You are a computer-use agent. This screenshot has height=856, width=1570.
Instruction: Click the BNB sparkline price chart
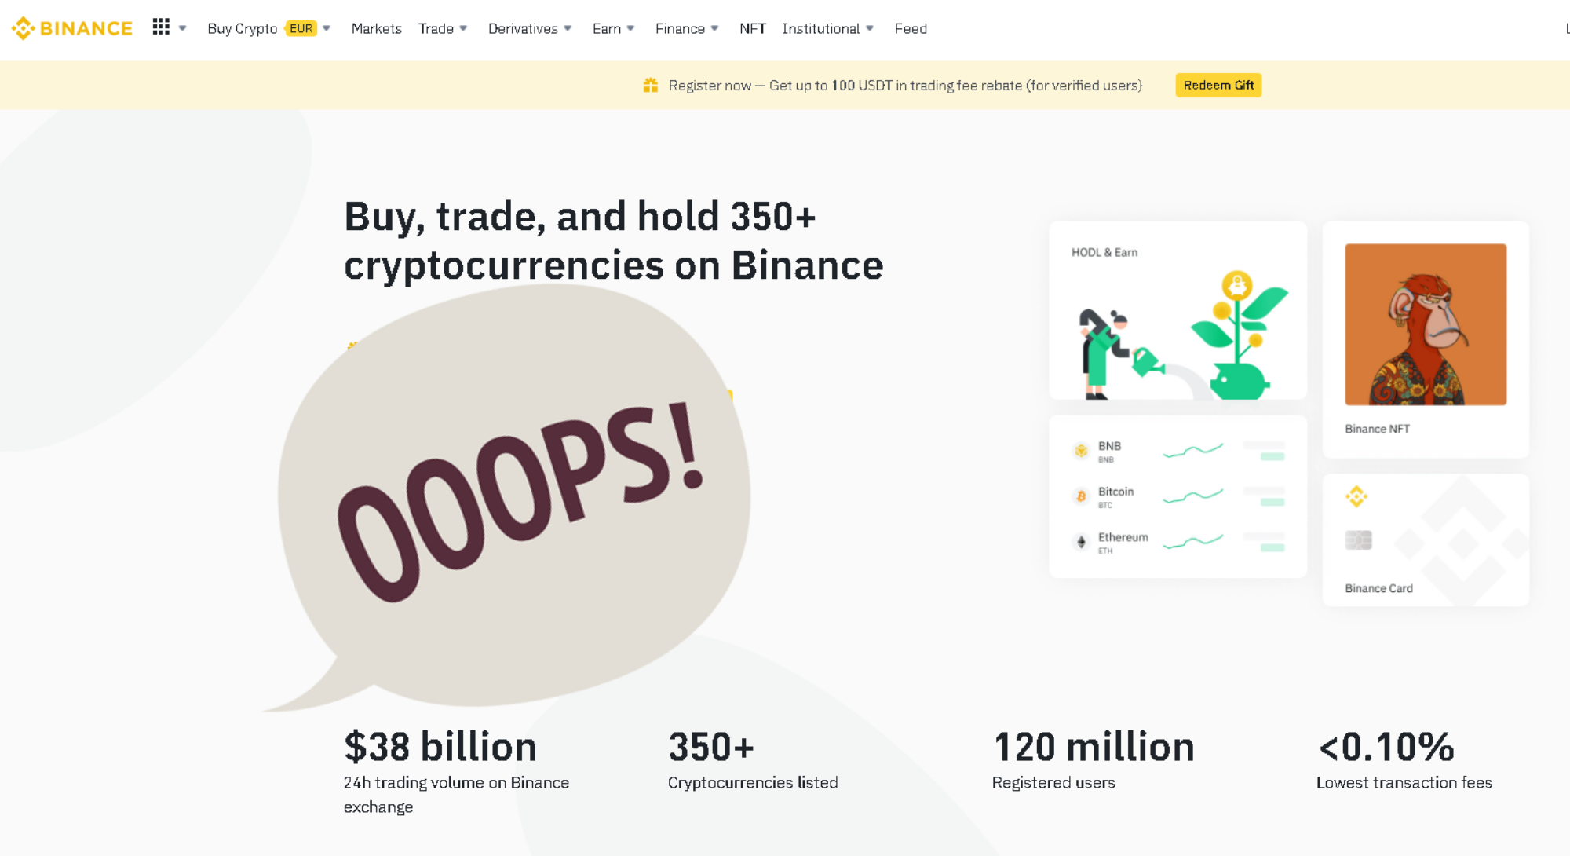(1196, 448)
